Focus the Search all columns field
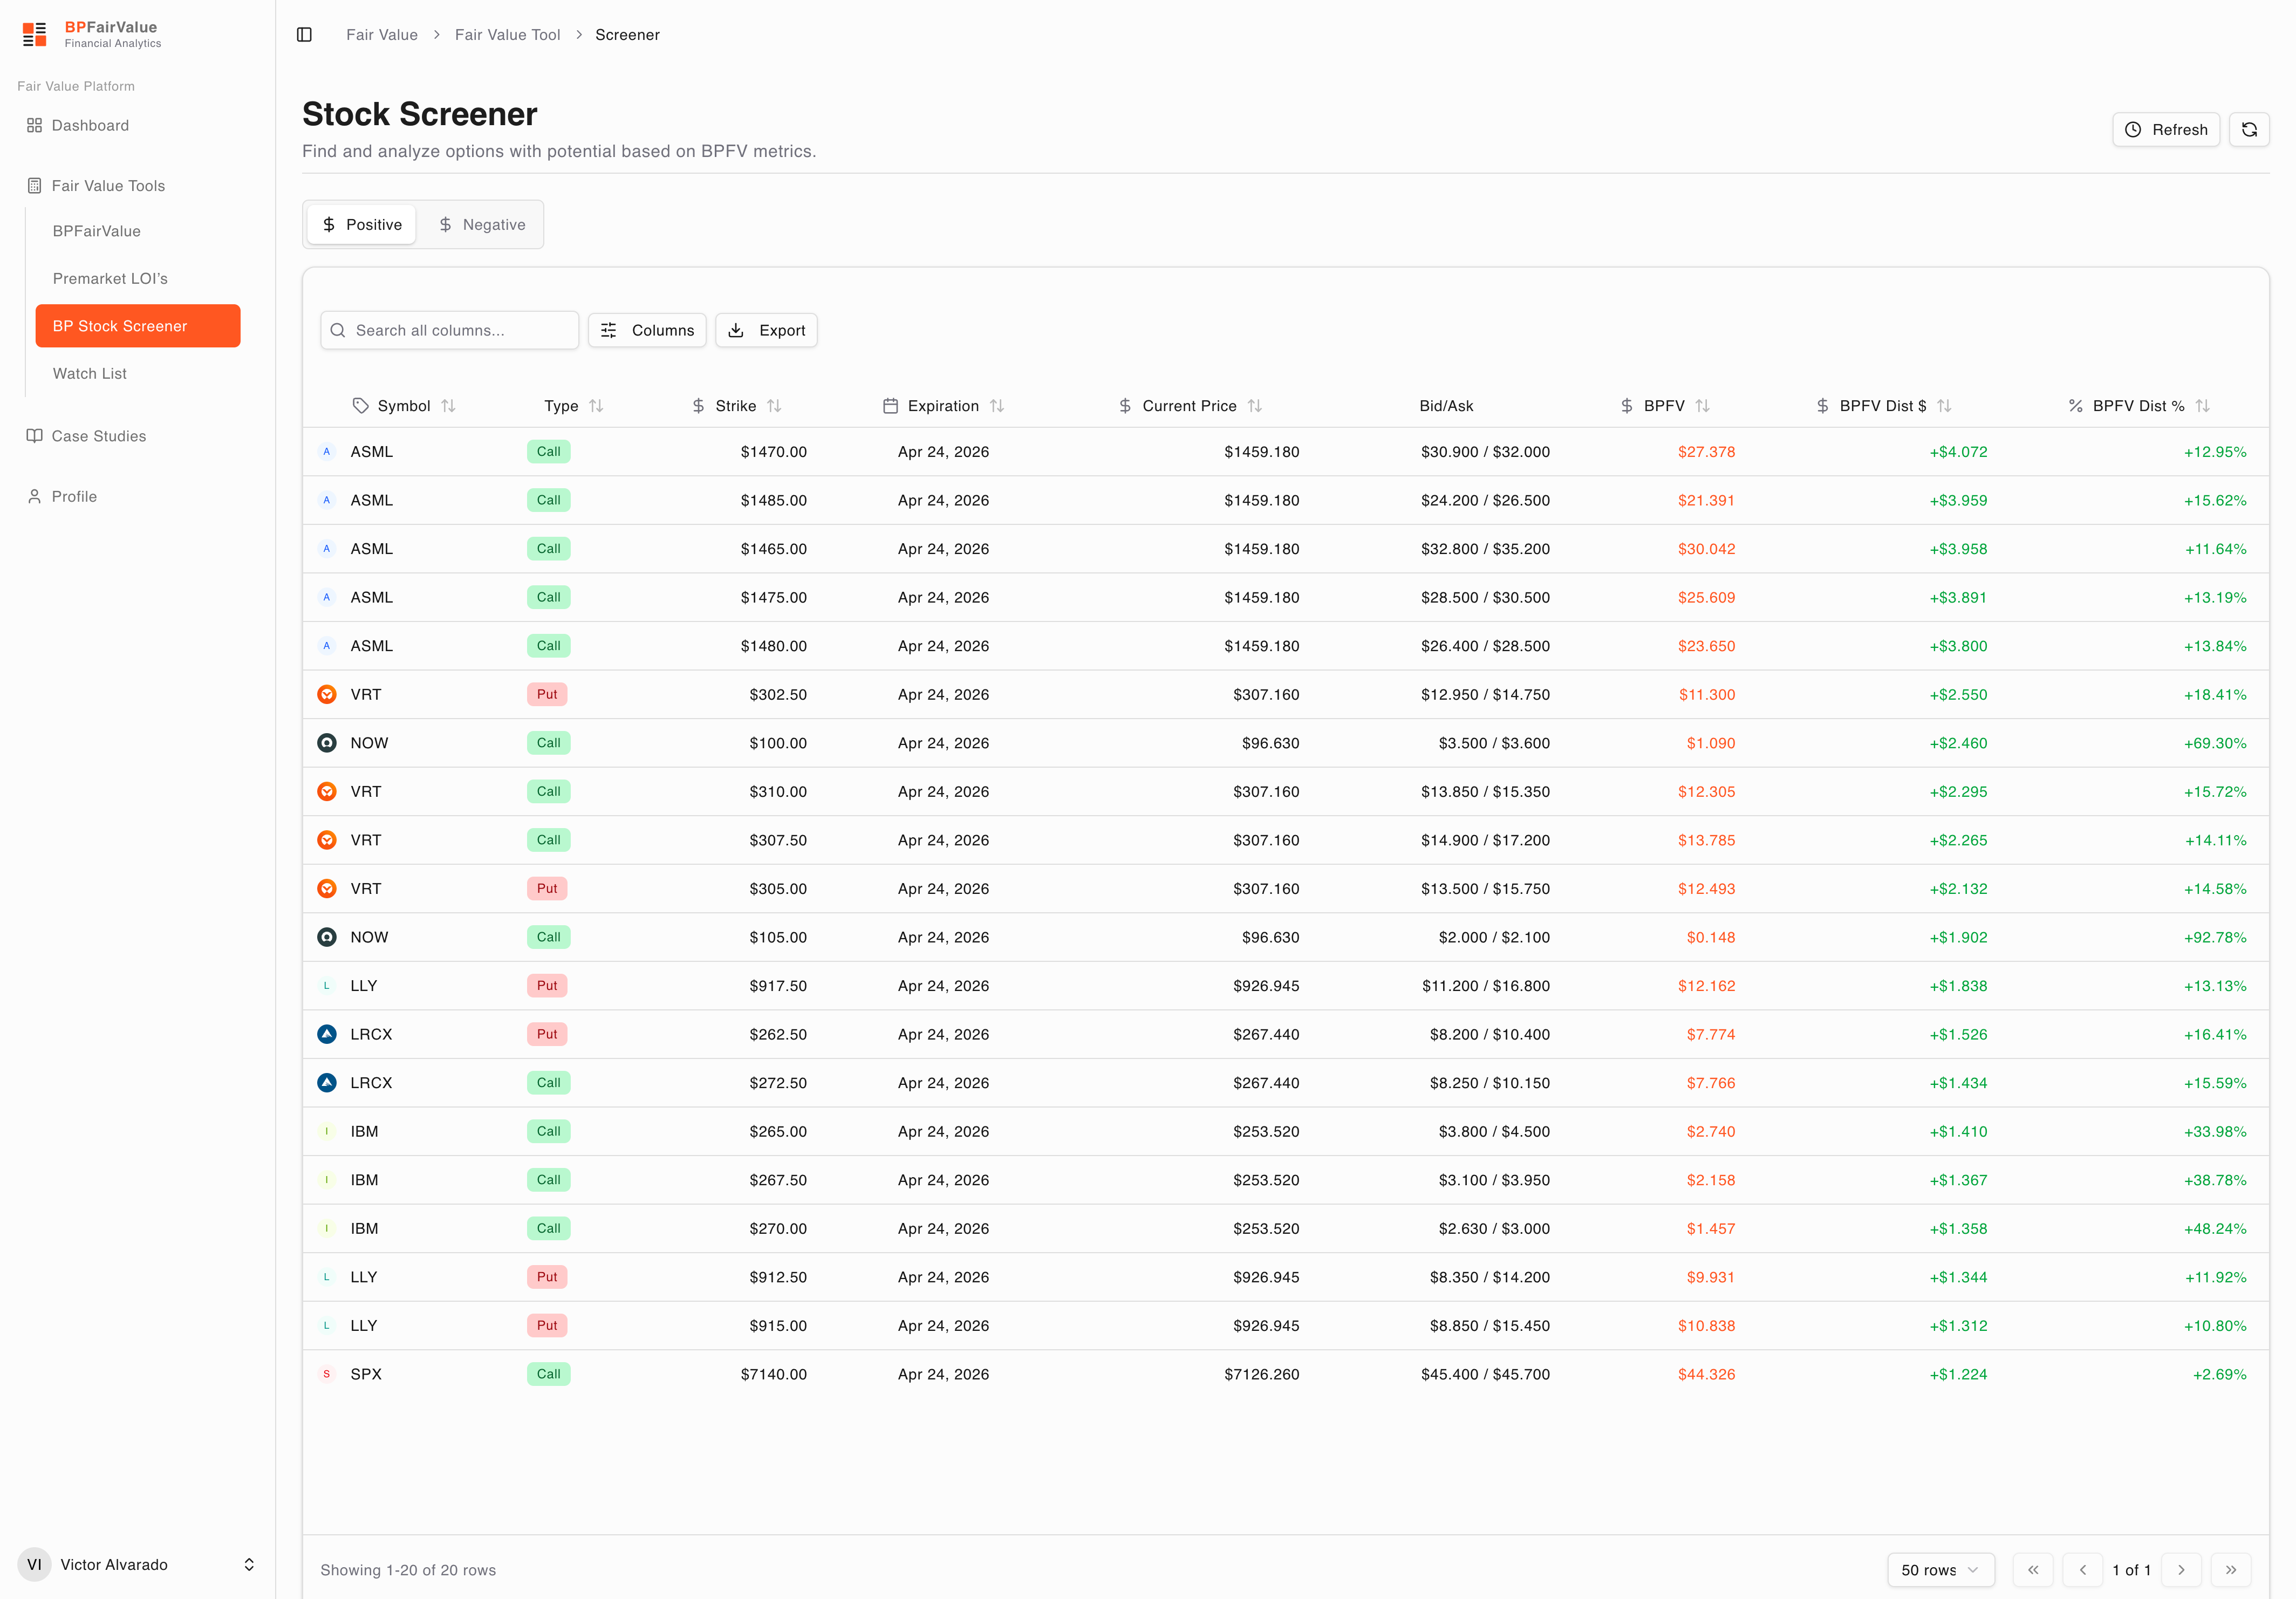The height and width of the screenshot is (1599, 2296). click(x=450, y=331)
